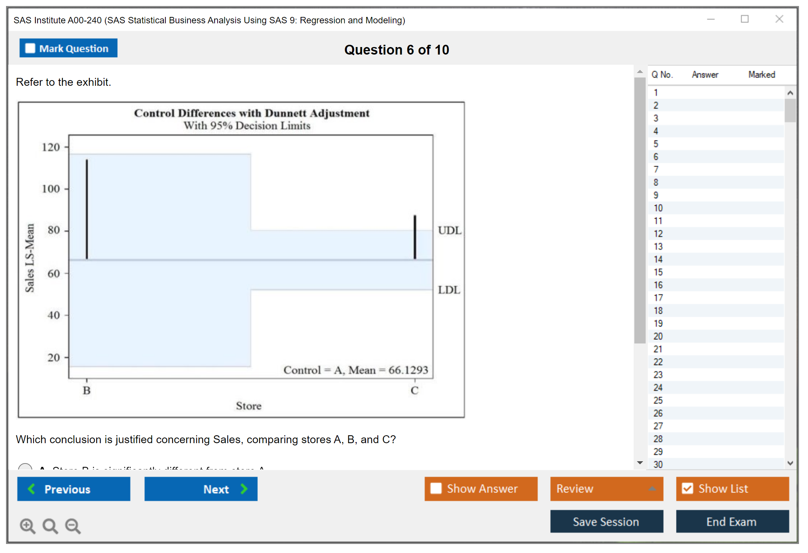Click the question list scrollbar thumb

[x=790, y=110]
